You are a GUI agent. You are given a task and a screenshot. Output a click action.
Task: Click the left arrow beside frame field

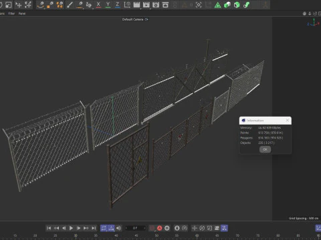(126, 228)
